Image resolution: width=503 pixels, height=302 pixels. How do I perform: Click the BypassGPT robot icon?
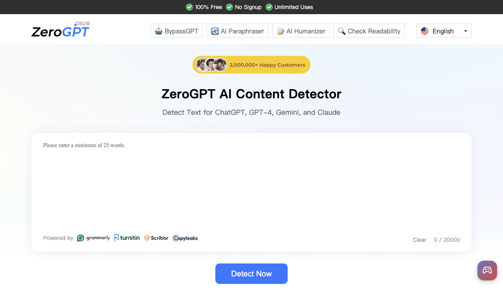159,31
